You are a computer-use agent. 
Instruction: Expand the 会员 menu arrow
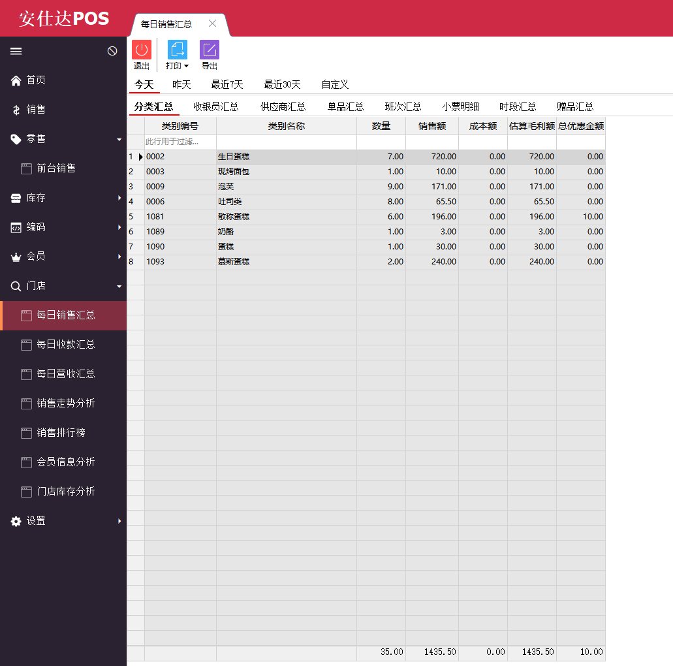[x=119, y=257]
